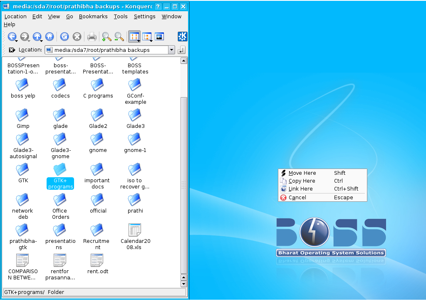Image resolution: width=426 pixels, height=301 pixels.
Task: Select the Glade3-autosignal folder
Action: tap(23, 146)
